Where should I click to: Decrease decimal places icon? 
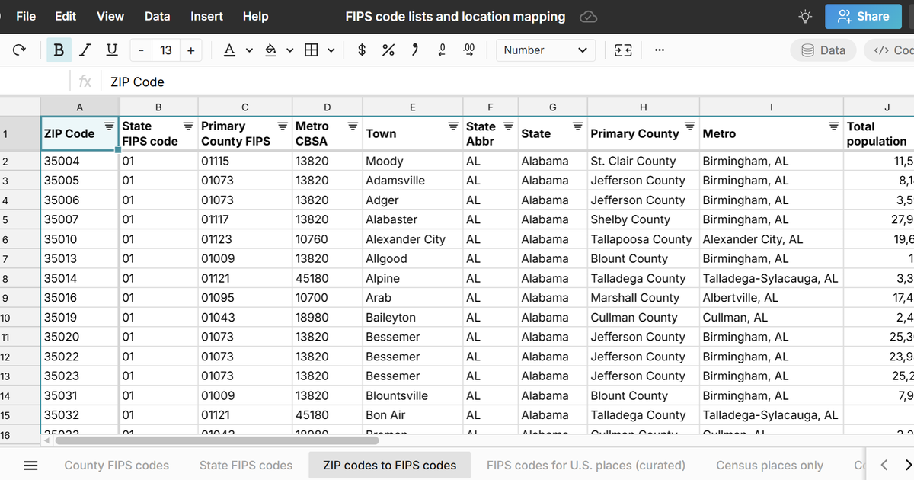[442, 50]
